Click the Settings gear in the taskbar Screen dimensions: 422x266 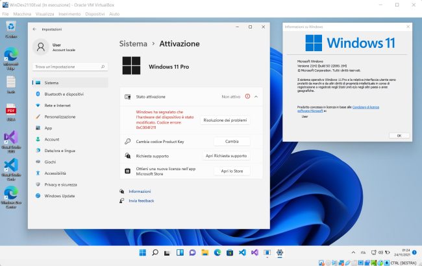pos(280,252)
